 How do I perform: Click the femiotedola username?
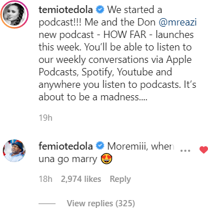[x=66, y=146]
